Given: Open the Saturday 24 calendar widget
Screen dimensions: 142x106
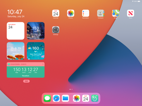Looking at the screenshot, I should click(x=16, y=31).
